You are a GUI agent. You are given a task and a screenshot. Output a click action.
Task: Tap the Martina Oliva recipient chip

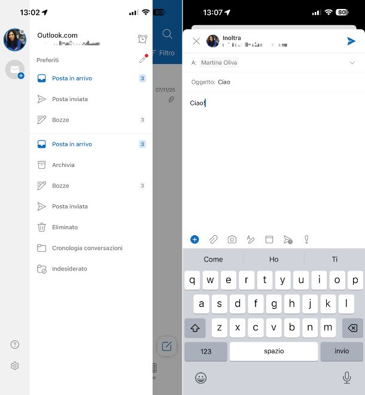219,62
